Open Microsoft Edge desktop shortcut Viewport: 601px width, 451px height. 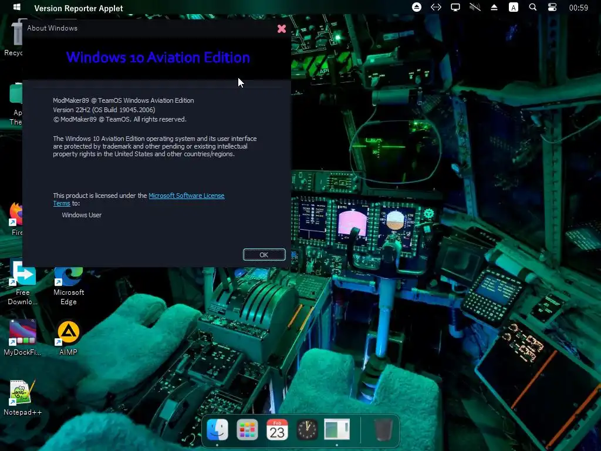click(69, 287)
